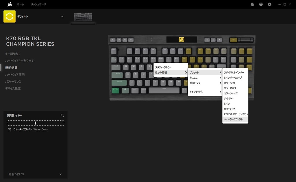Select 照明タイプ preset
The width and height of the screenshot is (296, 182).
coord(235,109)
